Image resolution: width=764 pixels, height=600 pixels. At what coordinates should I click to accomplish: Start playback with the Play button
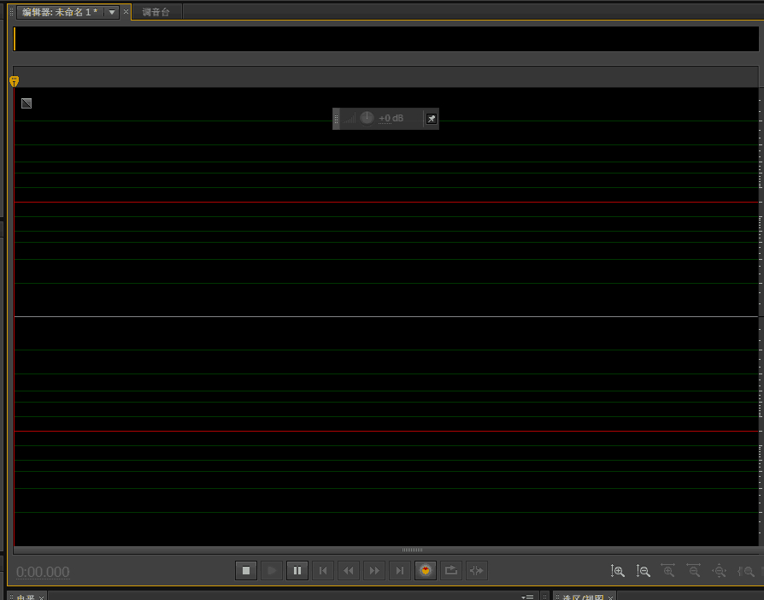[x=272, y=570]
